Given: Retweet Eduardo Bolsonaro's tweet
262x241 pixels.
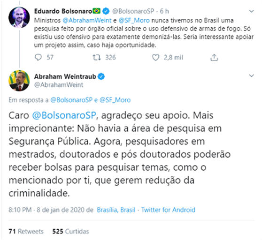Looking at the screenshot, I should tap(97, 58).
